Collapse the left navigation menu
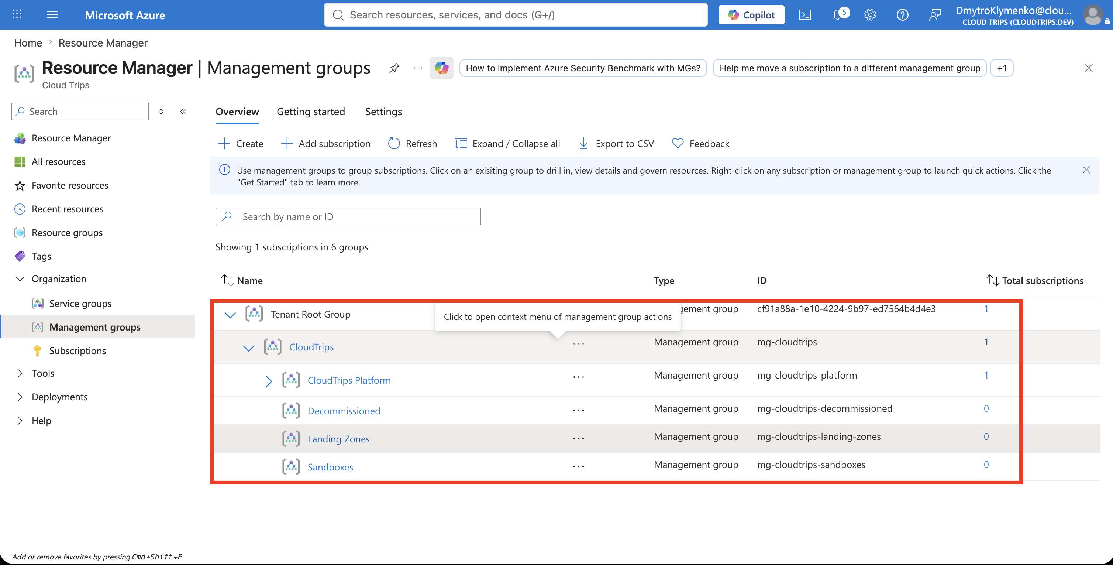This screenshot has width=1113, height=565. pyautogui.click(x=183, y=112)
